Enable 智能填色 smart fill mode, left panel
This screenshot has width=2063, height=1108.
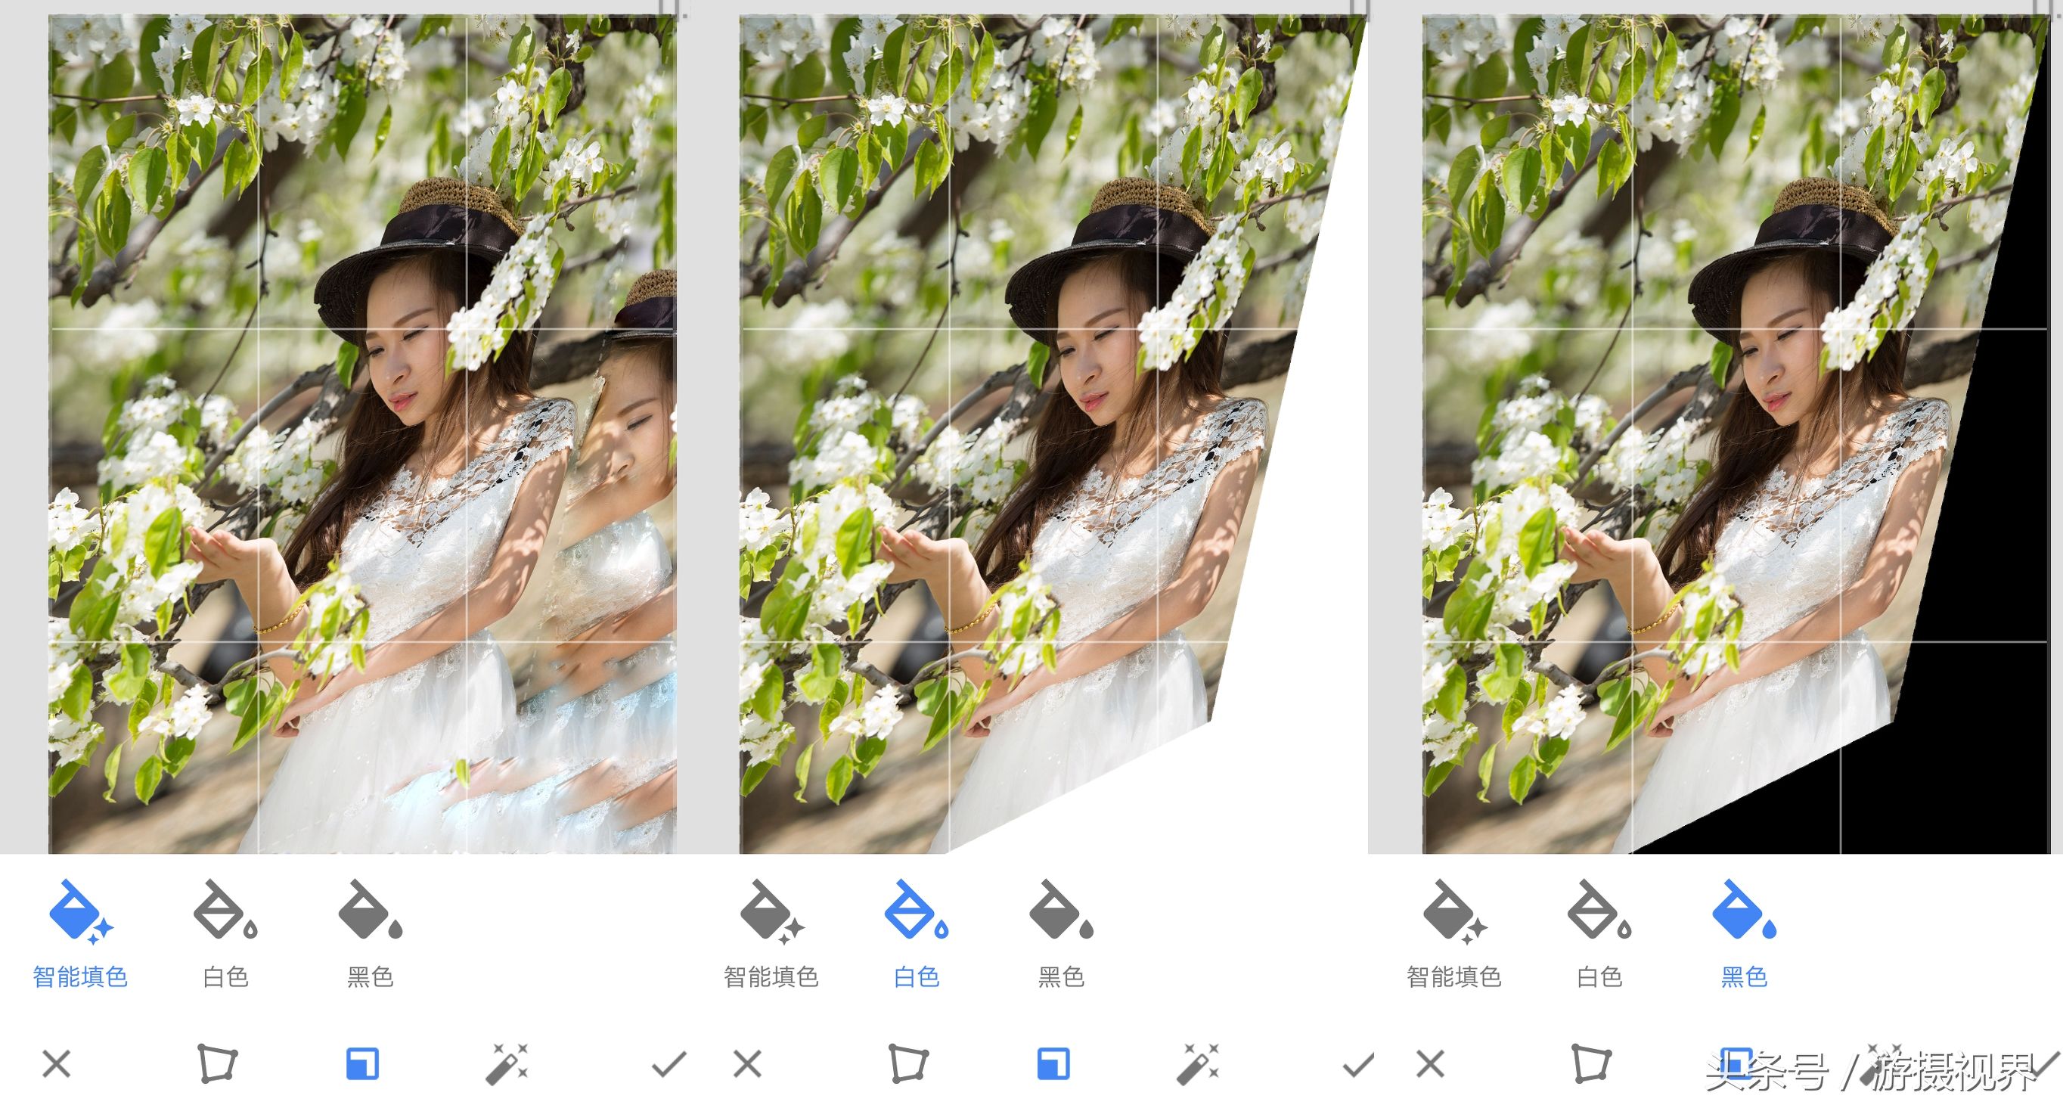[80, 914]
